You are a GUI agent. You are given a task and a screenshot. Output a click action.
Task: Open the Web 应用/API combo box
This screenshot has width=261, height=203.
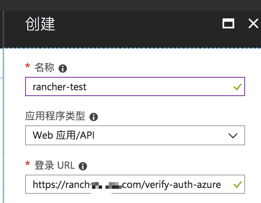click(135, 135)
